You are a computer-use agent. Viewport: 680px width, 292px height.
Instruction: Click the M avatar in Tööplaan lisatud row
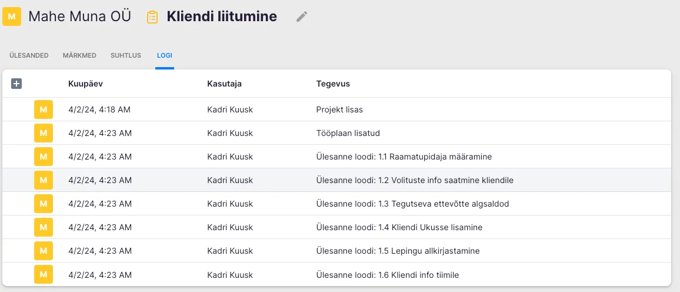point(43,133)
